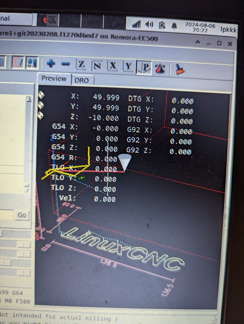The image size is (244, 324).
Task: Zoom out with the blue minus icon
Action: point(66,64)
